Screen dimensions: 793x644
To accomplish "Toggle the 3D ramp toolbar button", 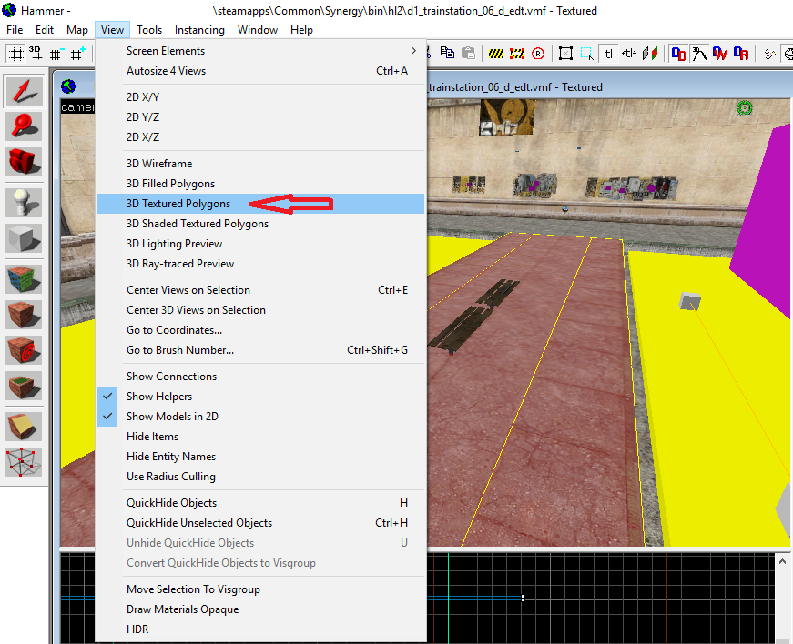I will pyautogui.click(x=699, y=53).
